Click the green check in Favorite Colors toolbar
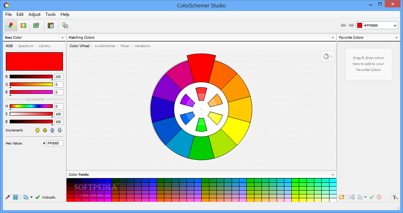 (x=371, y=197)
